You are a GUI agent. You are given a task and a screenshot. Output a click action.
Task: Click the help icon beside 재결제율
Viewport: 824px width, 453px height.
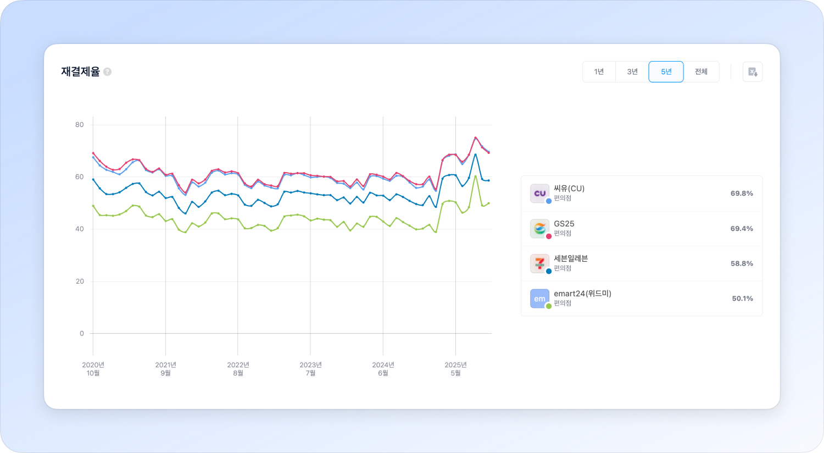coord(108,71)
